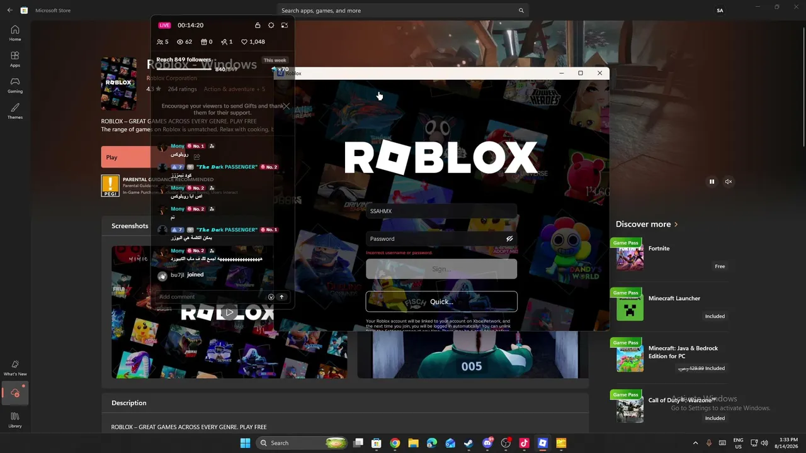Click the Description section header
Screen dimensions: 806x453
click(x=129, y=403)
